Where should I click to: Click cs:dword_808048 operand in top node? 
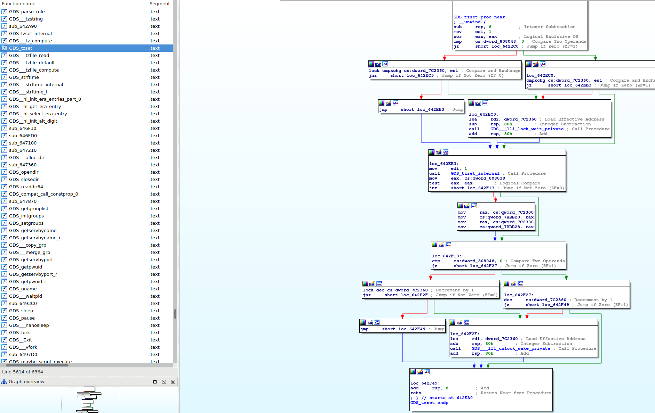(496, 41)
